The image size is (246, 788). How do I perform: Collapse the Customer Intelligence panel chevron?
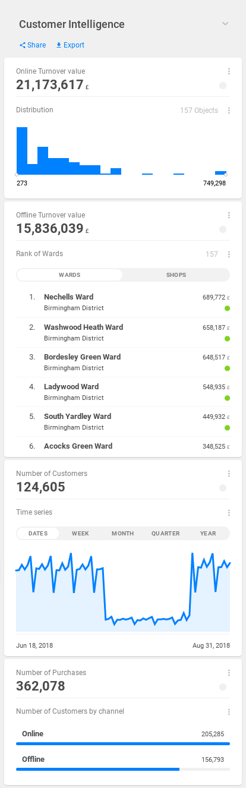(225, 24)
